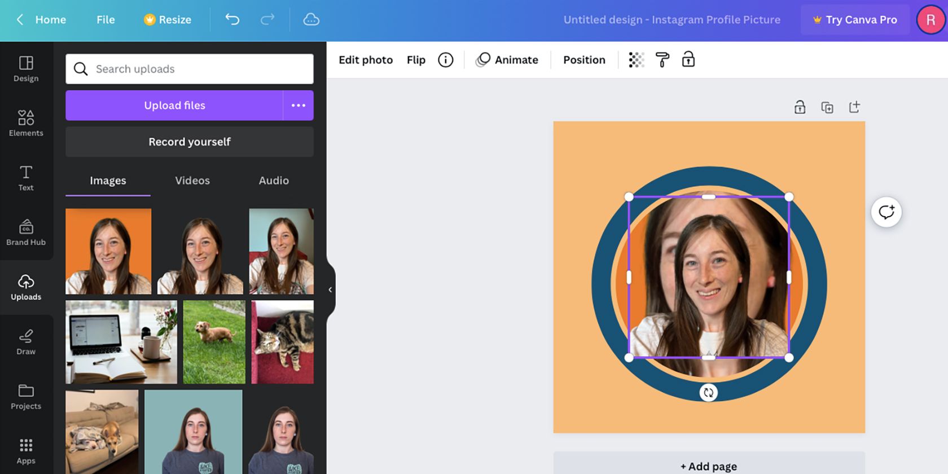948x474 pixels.
Task: Switch to the Videos tab
Action: pyautogui.click(x=192, y=181)
